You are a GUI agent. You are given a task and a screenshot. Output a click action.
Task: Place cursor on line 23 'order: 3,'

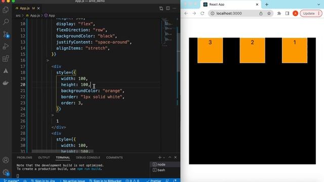click(x=72, y=103)
